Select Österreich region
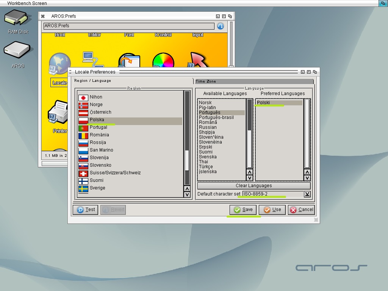The width and height of the screenshot is (388, 291). tap(130, 112)
